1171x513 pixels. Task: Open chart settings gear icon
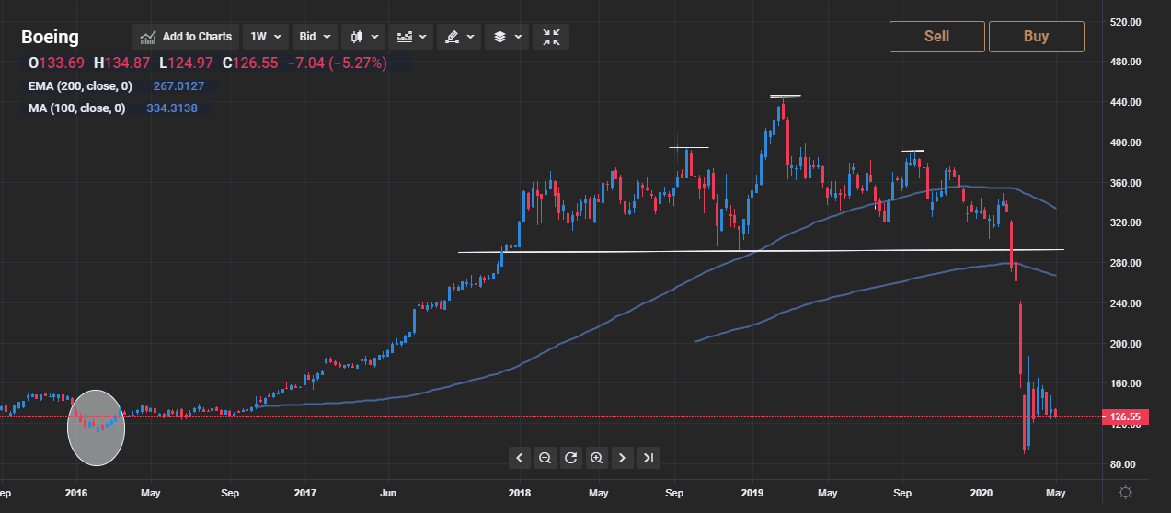tap(1124, 493)
